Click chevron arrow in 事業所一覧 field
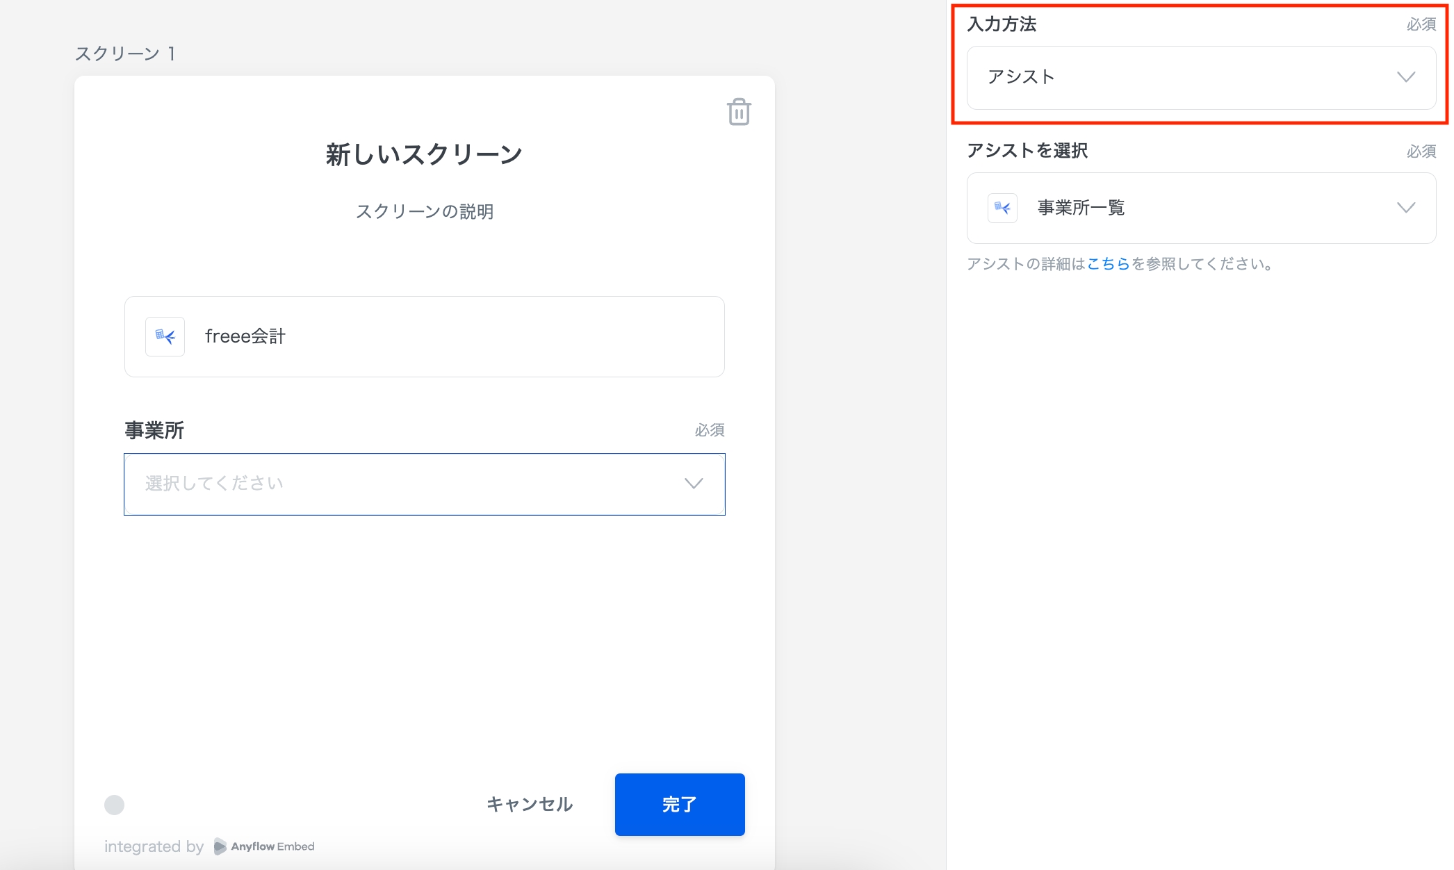 (x=1406, y=208)
